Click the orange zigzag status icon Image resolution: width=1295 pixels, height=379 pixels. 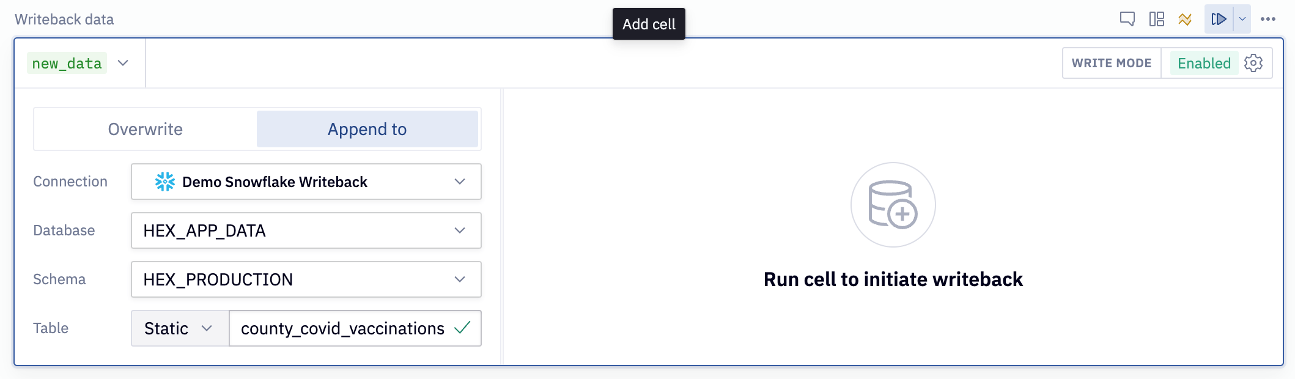point(1185,19)
